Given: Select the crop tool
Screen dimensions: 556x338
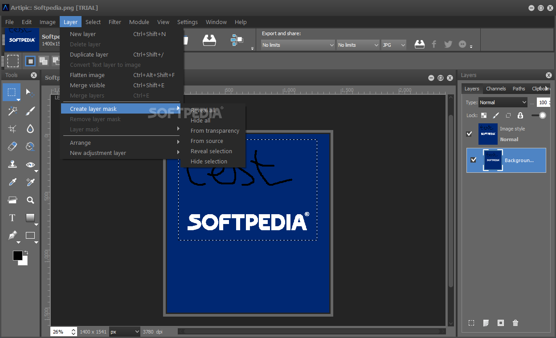Looking at the screenshot, I should click(12, 129).
